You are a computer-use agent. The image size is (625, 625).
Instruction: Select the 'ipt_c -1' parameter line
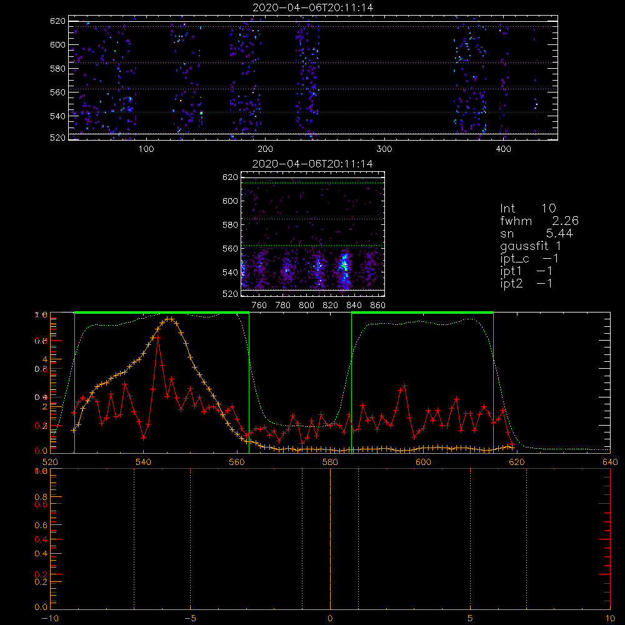530,259
